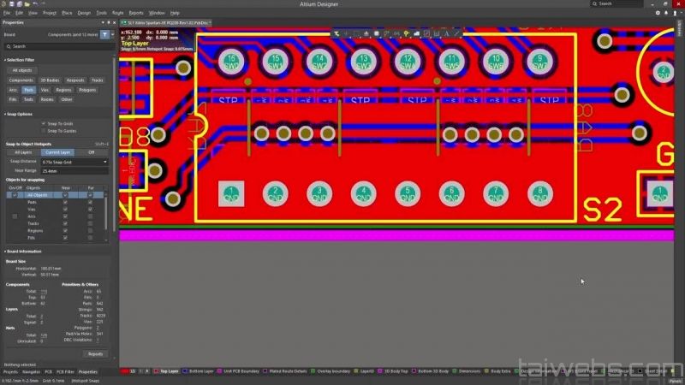
Task: Pin the Properties panel using pin icon
Action: click(x=108, y=22)
